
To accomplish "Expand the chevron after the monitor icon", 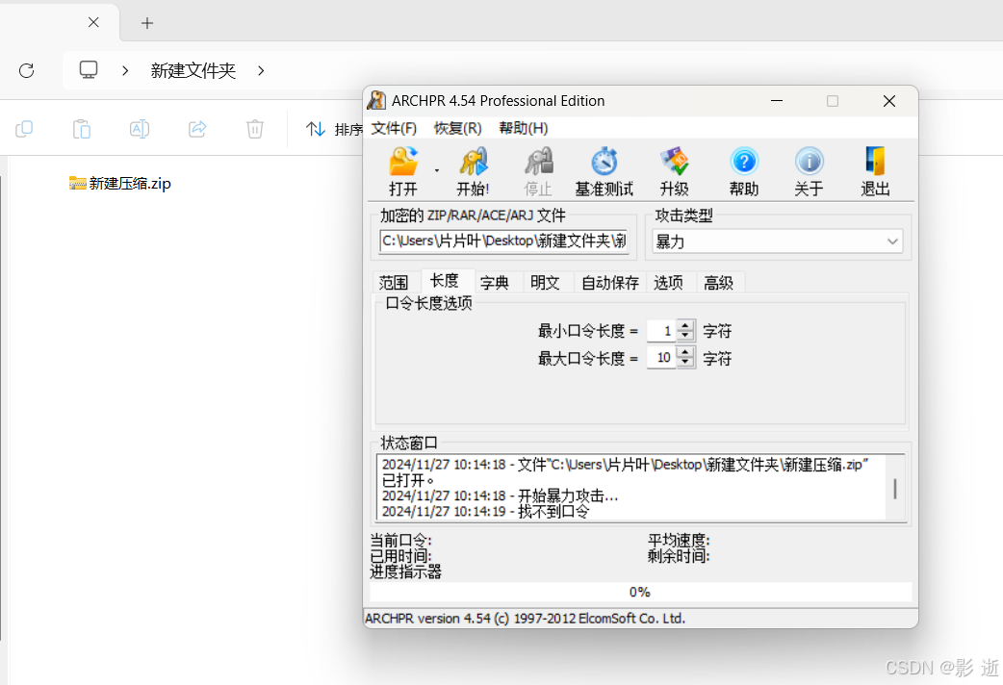I will click(x=125, y=70).
